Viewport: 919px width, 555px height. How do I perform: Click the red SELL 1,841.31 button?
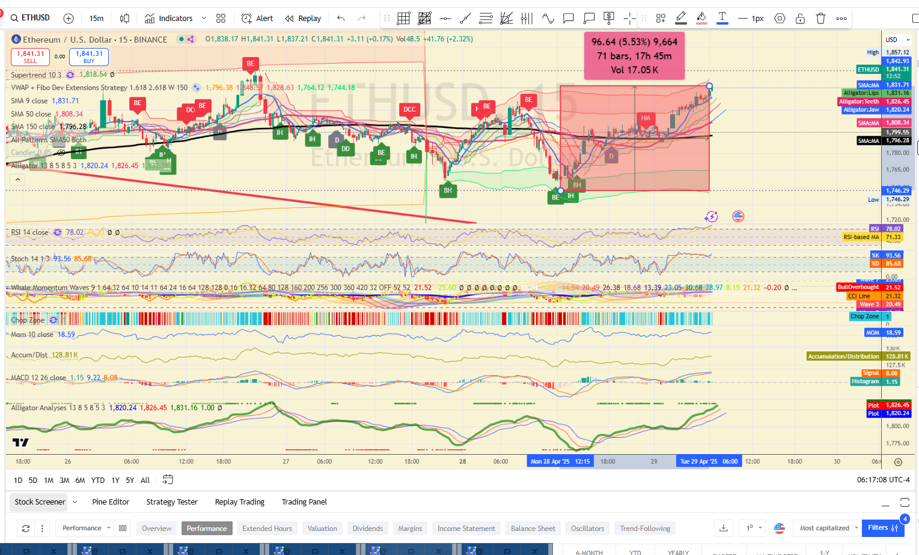pyautogui.click(x=30, y=57)
